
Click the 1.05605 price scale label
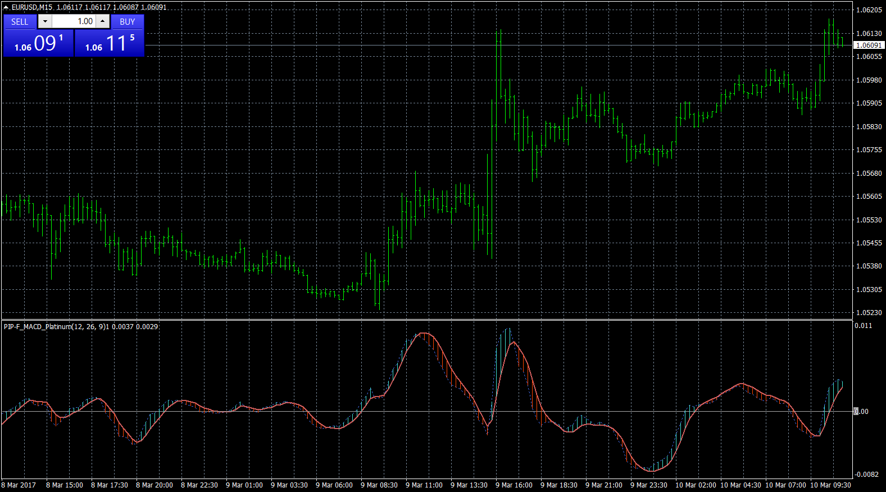click(869, 196)
